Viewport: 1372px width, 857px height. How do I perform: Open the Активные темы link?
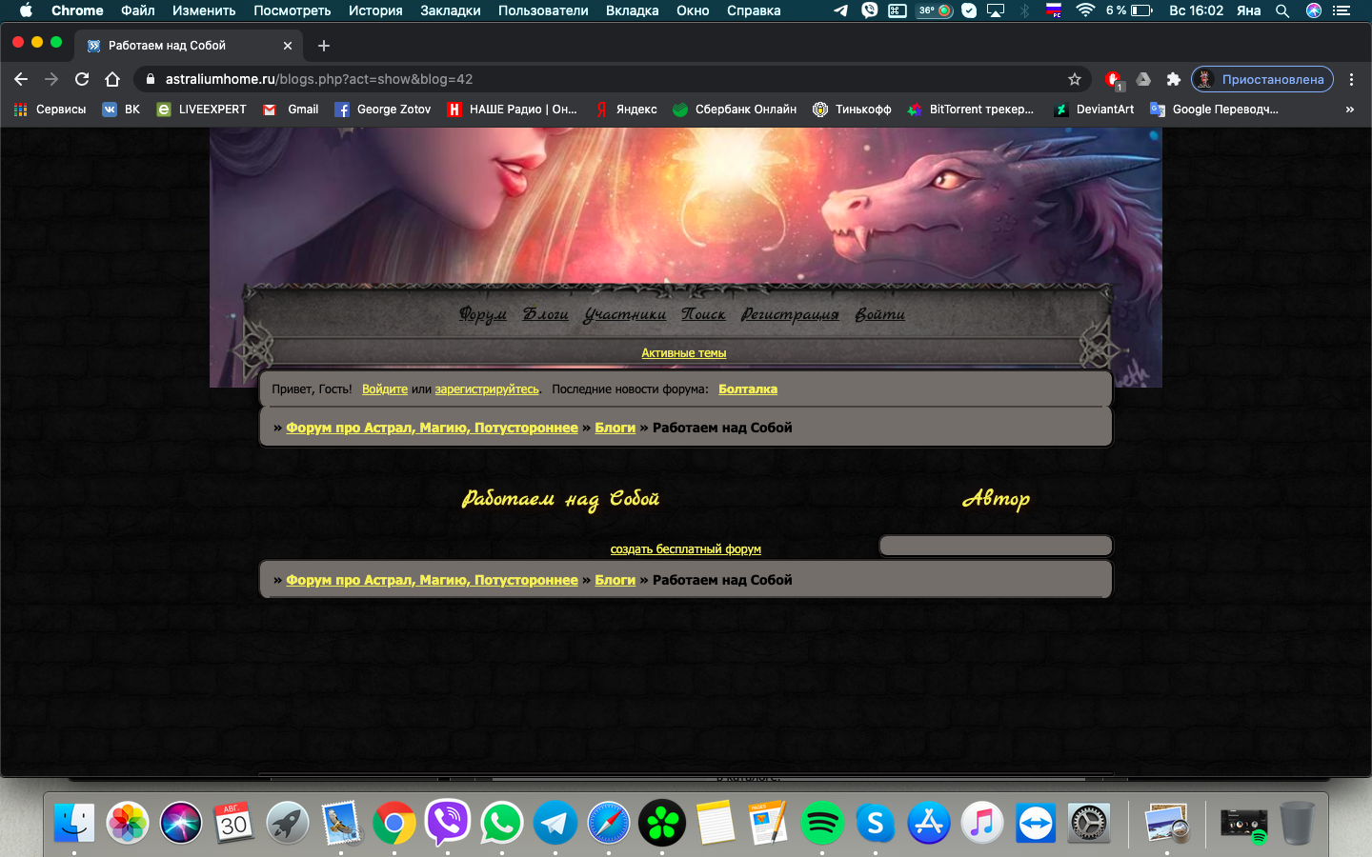click(x=684, y=353)
